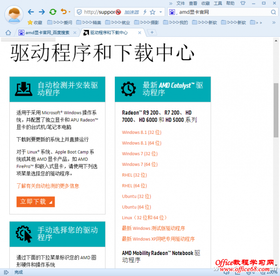Open Windows 7 (64 位) driver link
Screen dimensions: 280x276
(140, 165)
